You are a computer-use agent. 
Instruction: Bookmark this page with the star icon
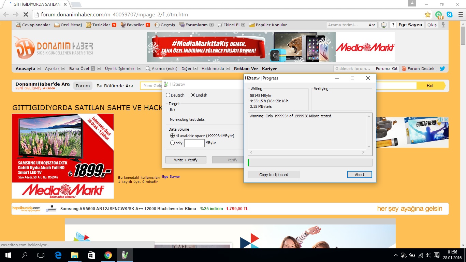click(427, 15)
